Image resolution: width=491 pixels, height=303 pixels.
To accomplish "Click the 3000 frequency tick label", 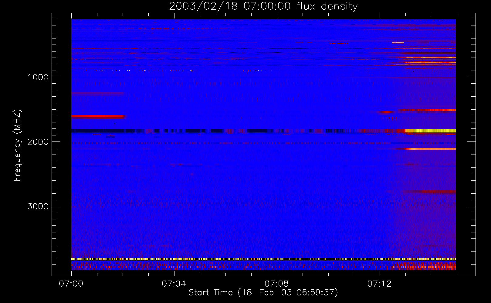I will 38,206.
